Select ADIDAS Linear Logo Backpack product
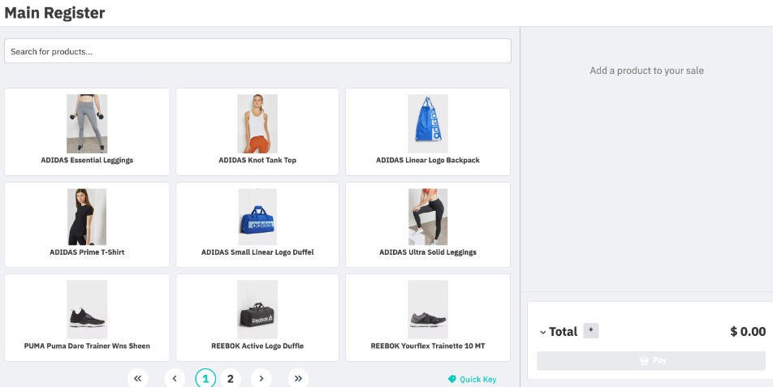Image resolution: width=773 pixels, height=387 pixels. [x=428, y=131]
